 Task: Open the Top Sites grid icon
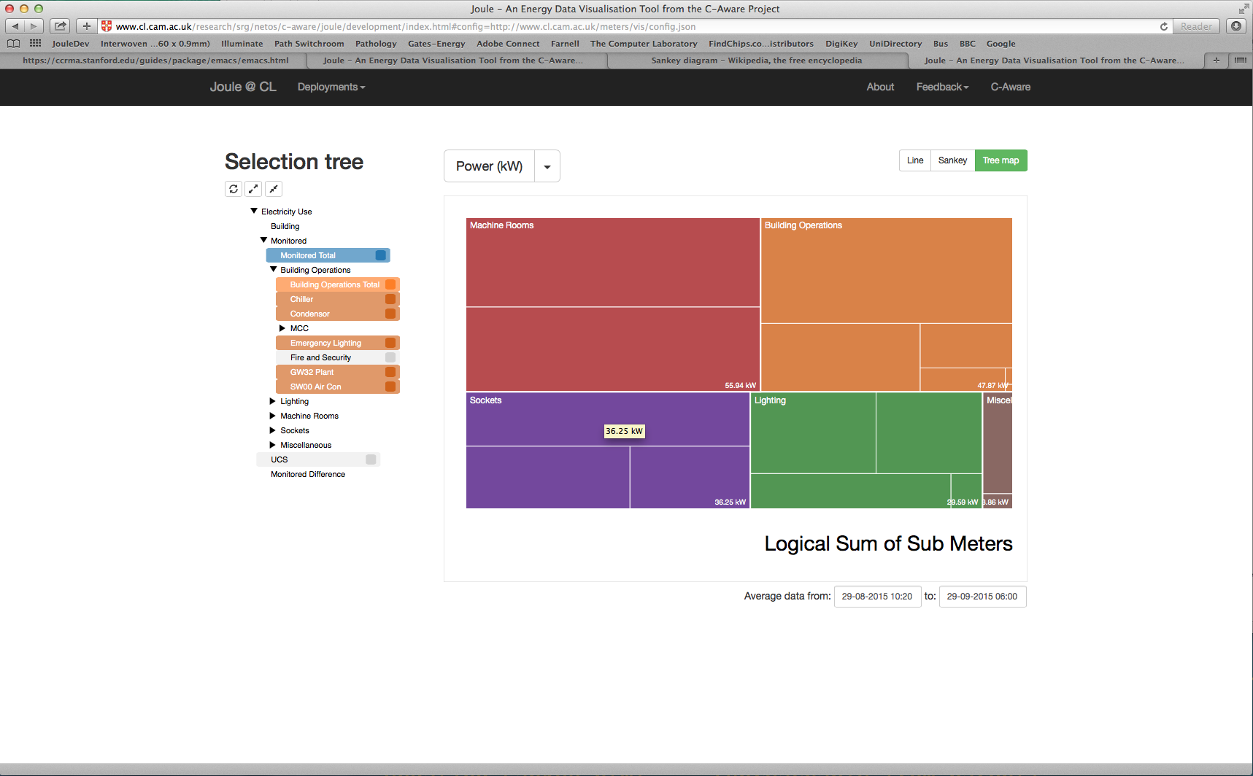[35, 44]
